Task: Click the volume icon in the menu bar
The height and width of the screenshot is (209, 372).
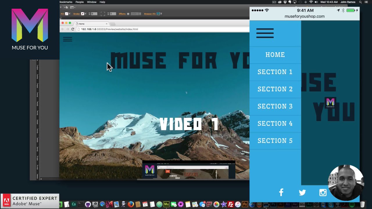Action: [x=316, y=2]
